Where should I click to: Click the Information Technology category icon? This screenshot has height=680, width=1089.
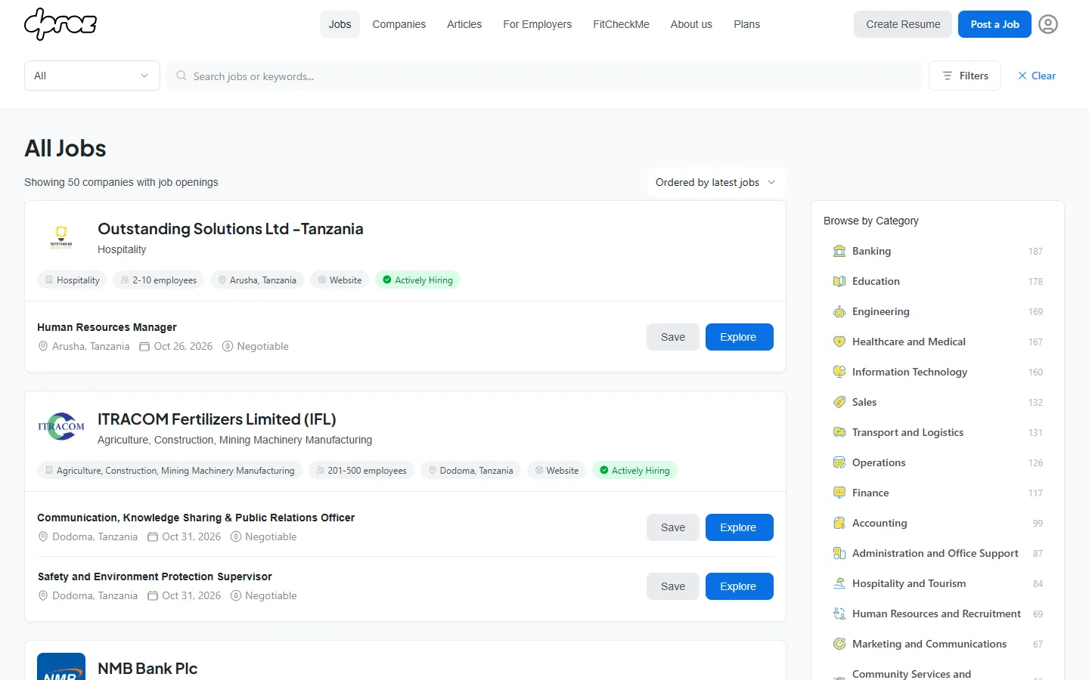pyautogui.click(x=839, y=372)
